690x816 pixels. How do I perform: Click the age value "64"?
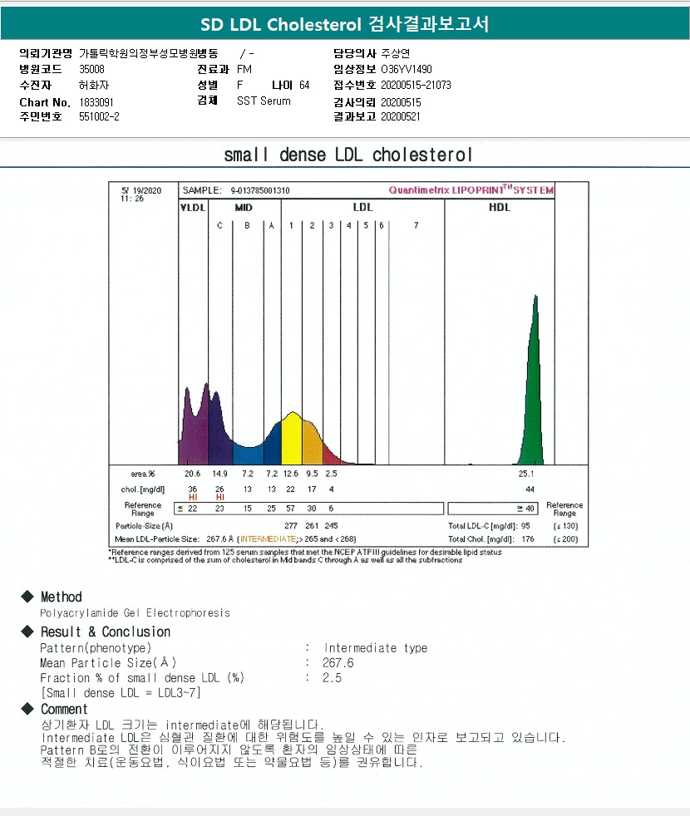pos(304,85)
